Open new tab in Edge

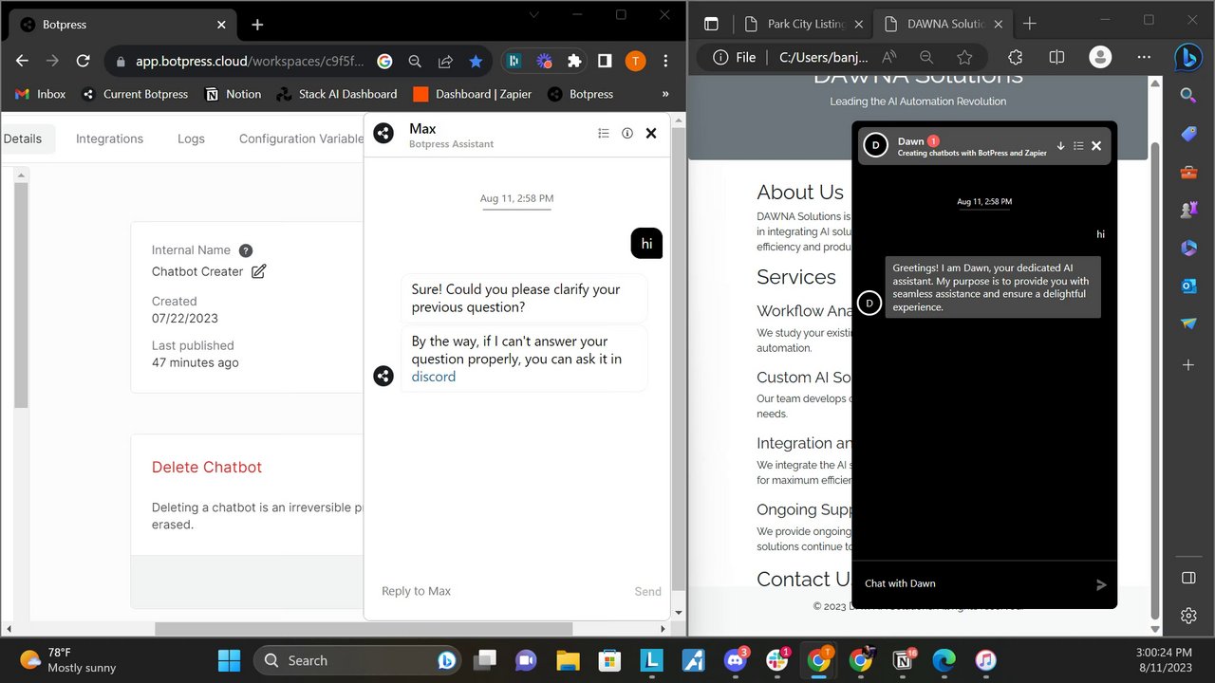coord(1030,24)
